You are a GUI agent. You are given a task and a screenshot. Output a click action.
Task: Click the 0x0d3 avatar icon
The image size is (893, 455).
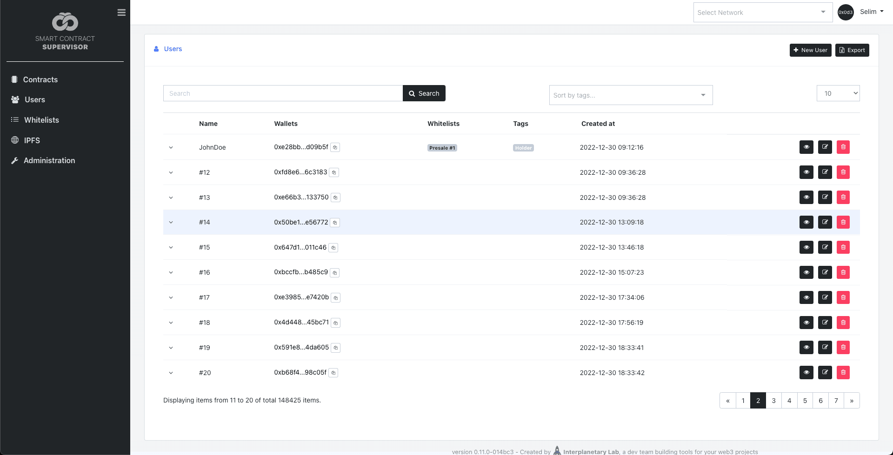click(x=845, y=12)
